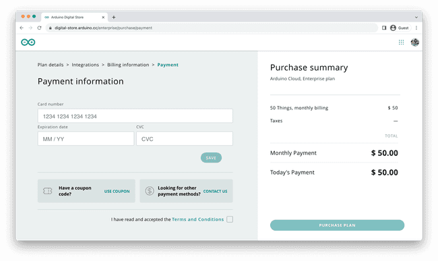Open the user profile avatar

pyautogui.click(x=415, y=42)
